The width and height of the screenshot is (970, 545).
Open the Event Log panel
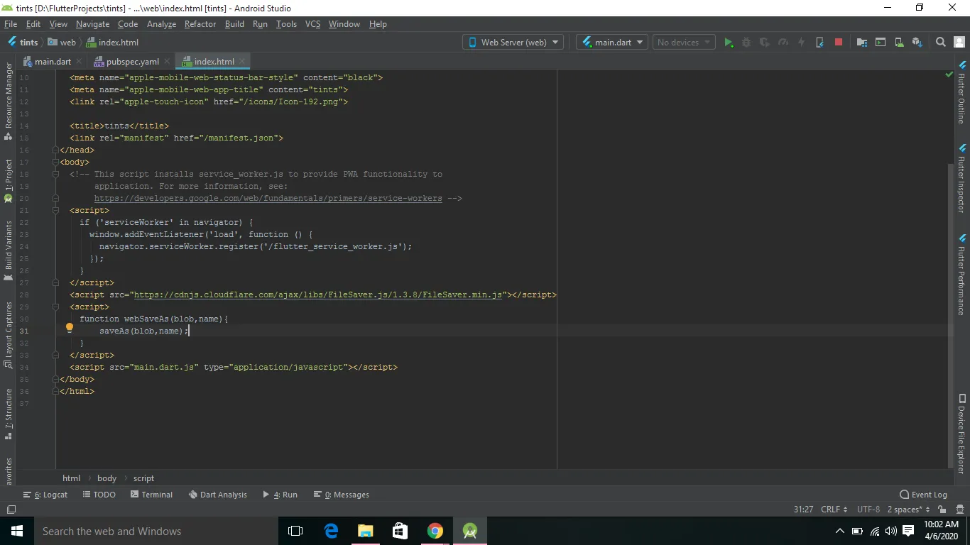[x=923, y=495]
